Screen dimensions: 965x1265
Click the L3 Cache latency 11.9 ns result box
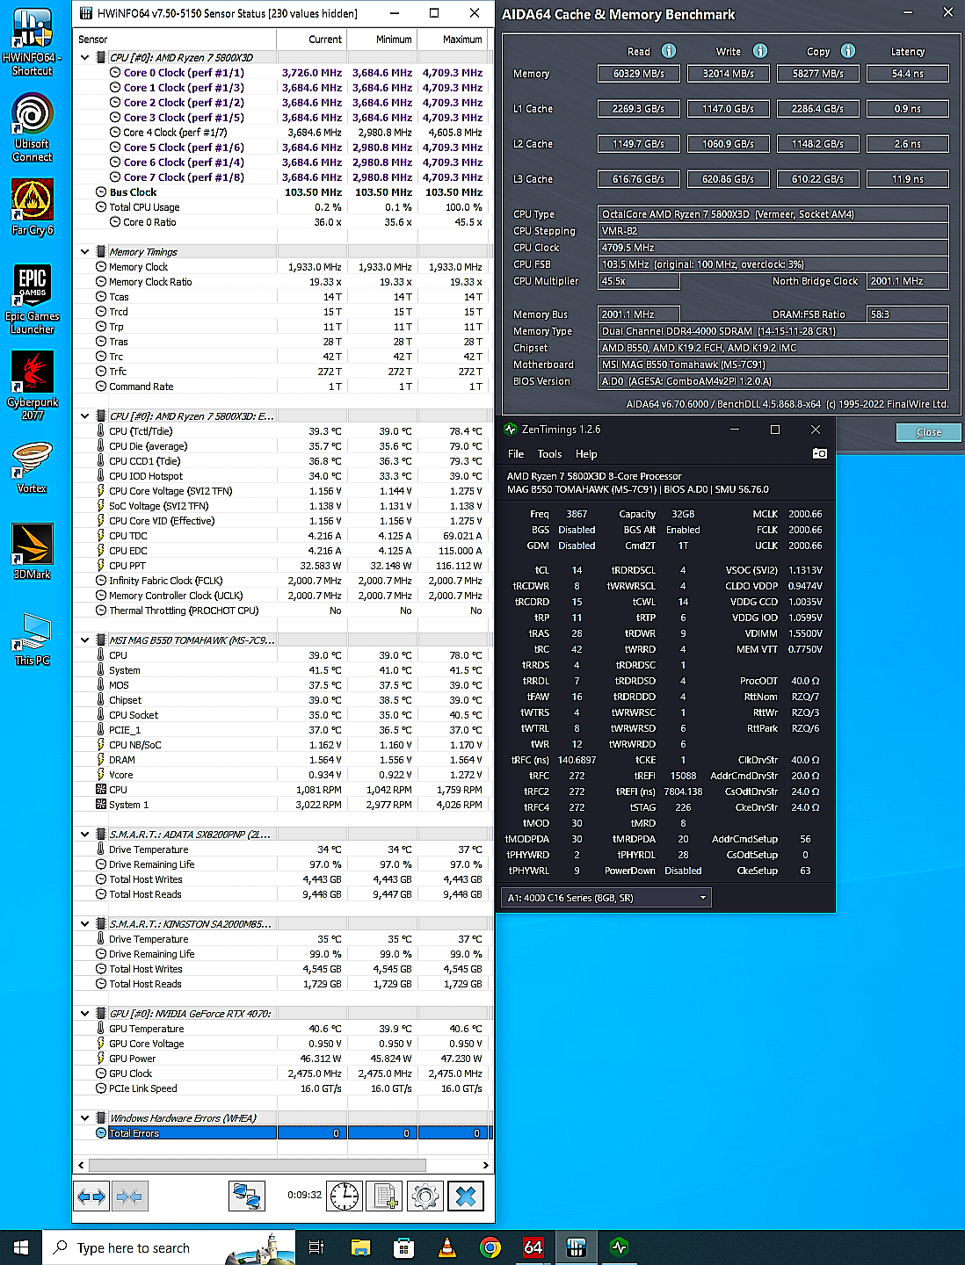coord(908,179)
